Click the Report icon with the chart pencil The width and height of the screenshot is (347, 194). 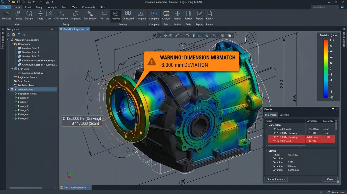(x=199, y=14)
